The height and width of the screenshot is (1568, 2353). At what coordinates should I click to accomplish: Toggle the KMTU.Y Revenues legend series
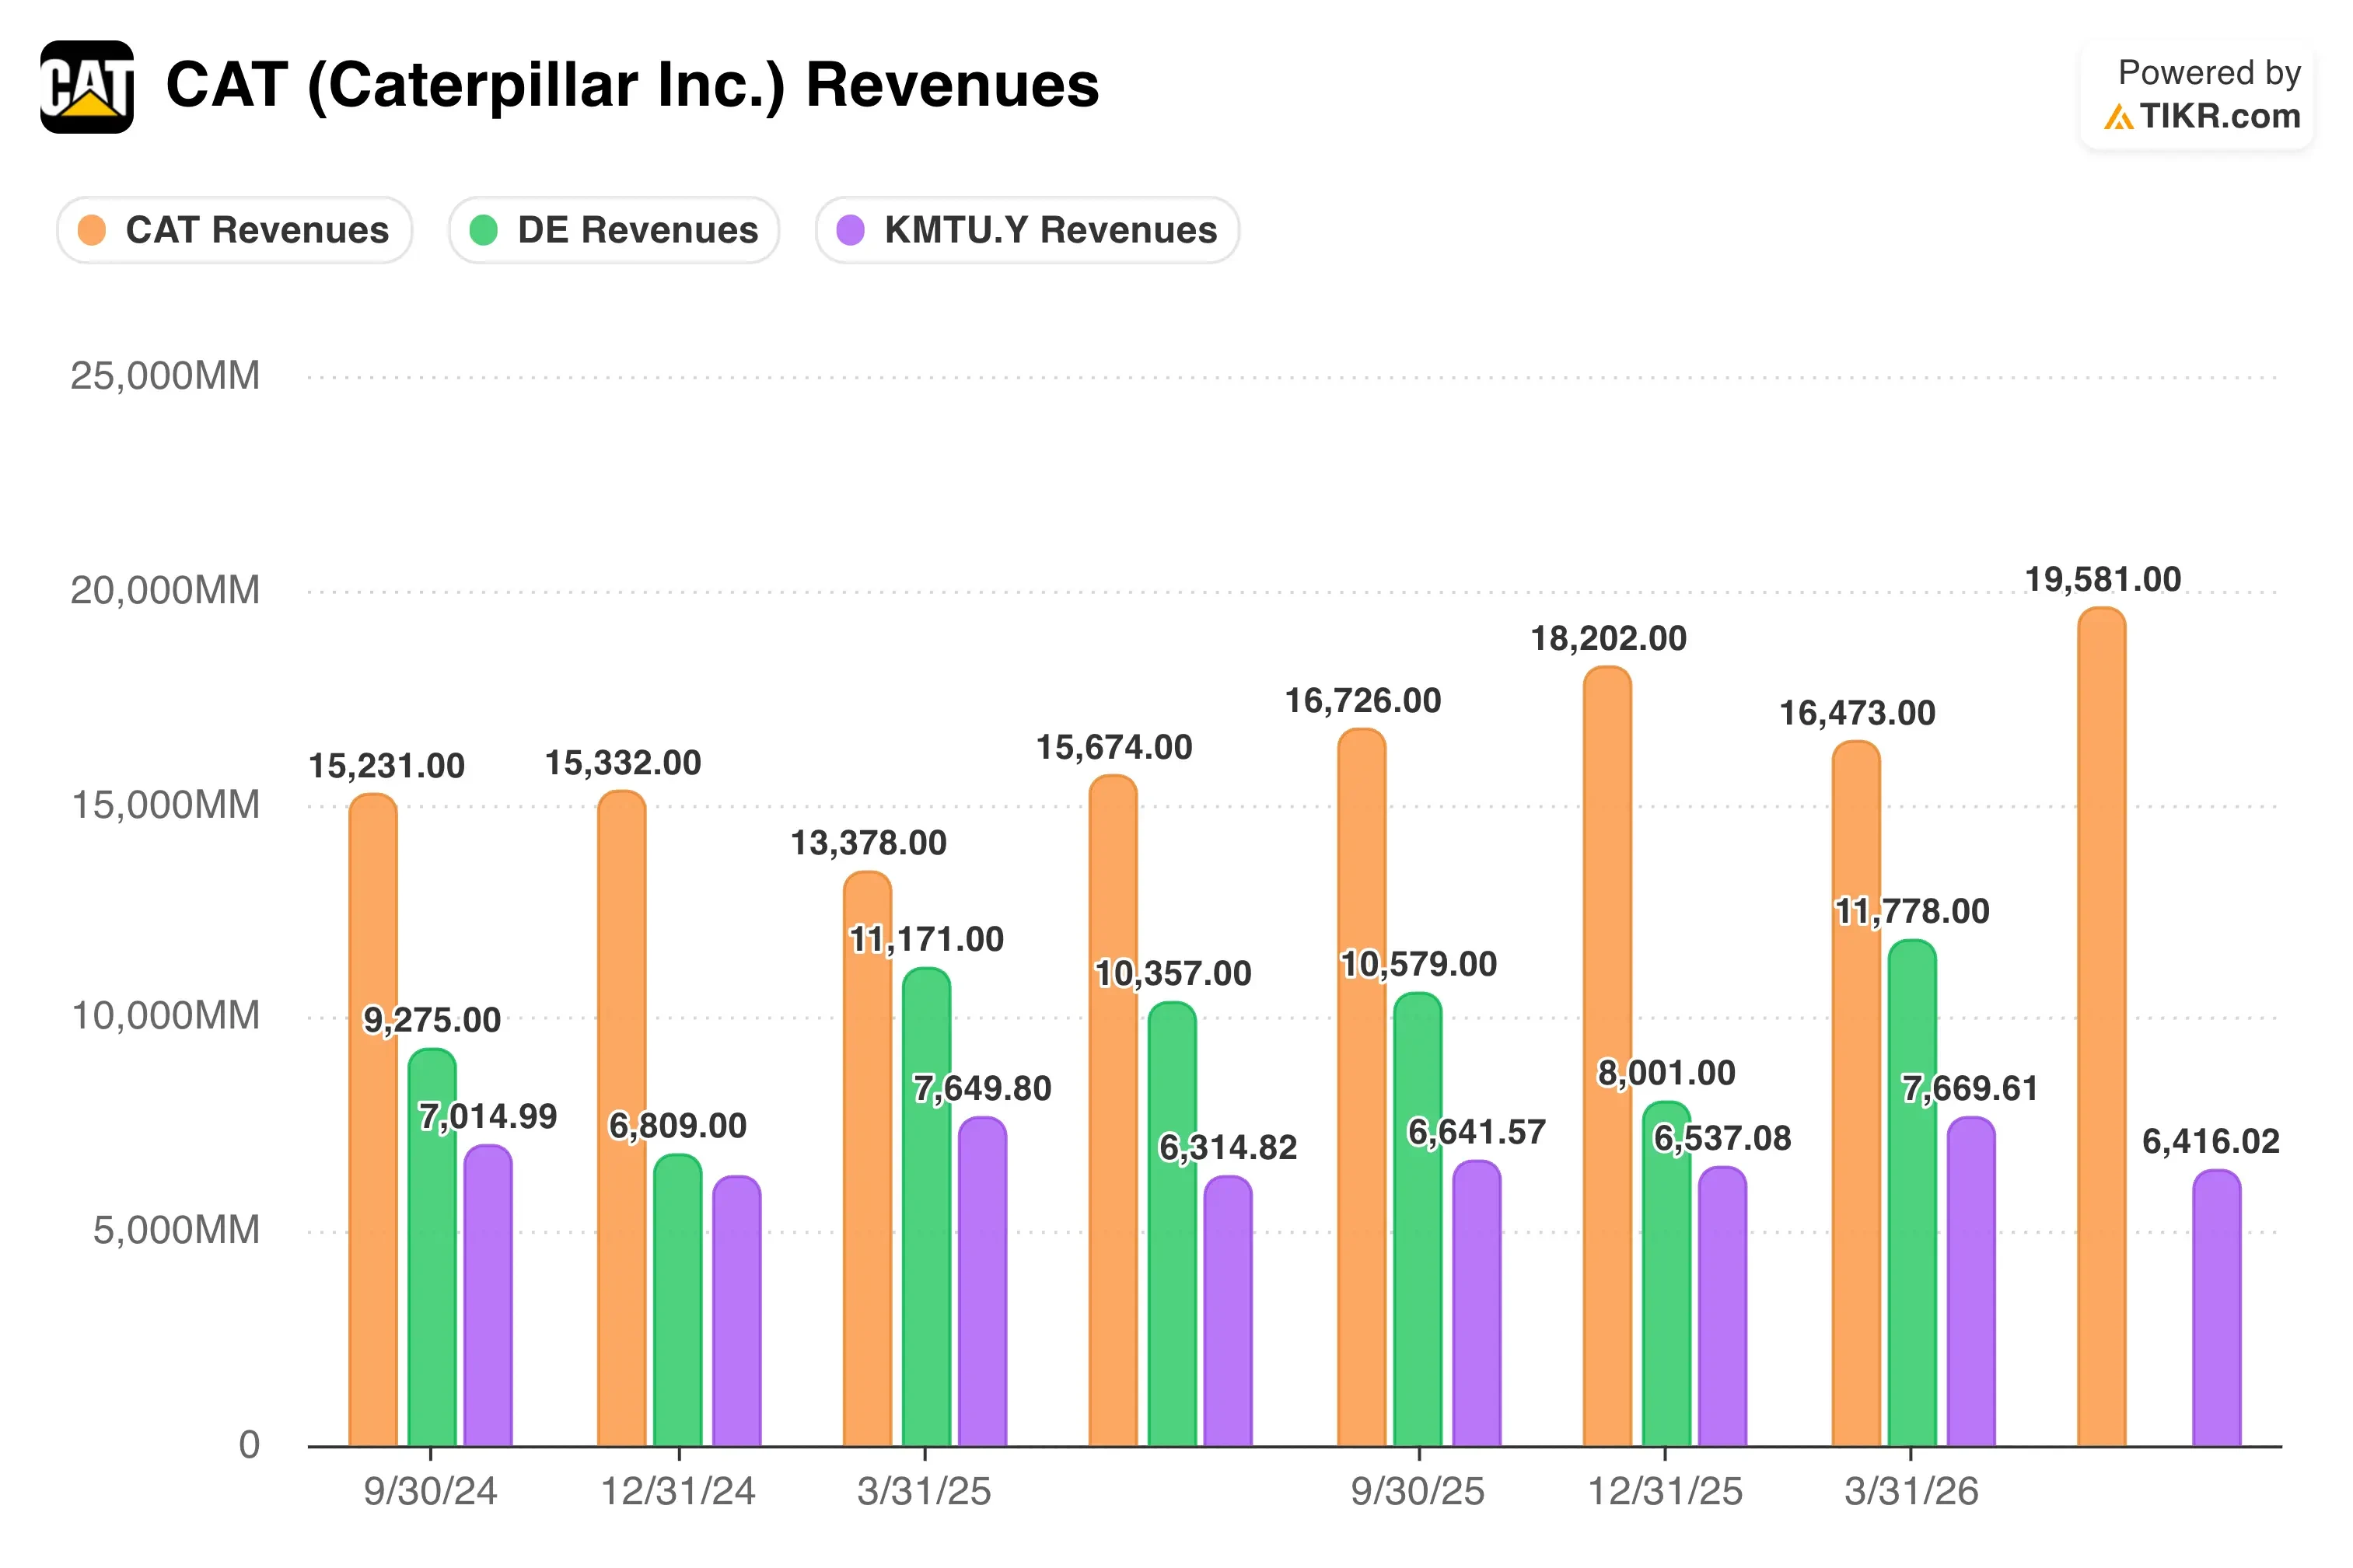[1027, 230]
